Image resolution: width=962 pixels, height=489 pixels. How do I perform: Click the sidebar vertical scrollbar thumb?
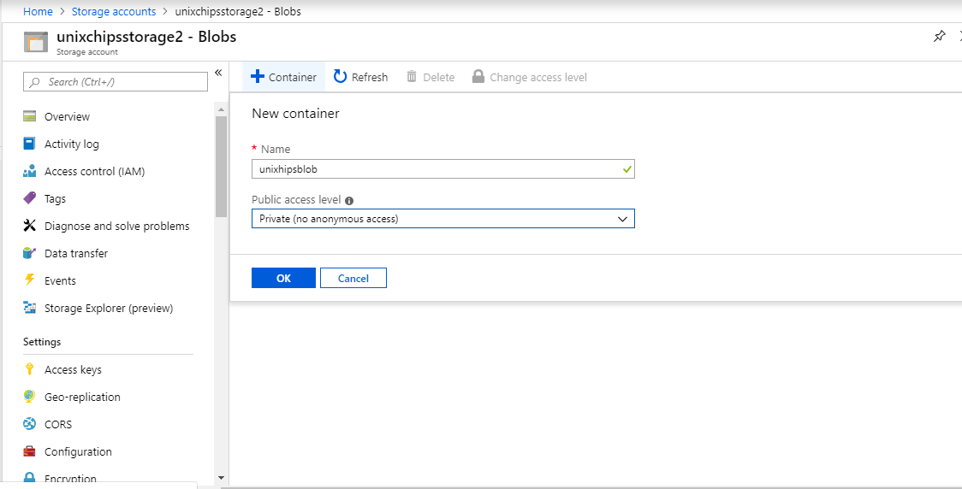pyautogui.click(x=222, y=166)
